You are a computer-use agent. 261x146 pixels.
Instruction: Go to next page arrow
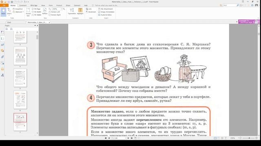[x=128, y=138]
